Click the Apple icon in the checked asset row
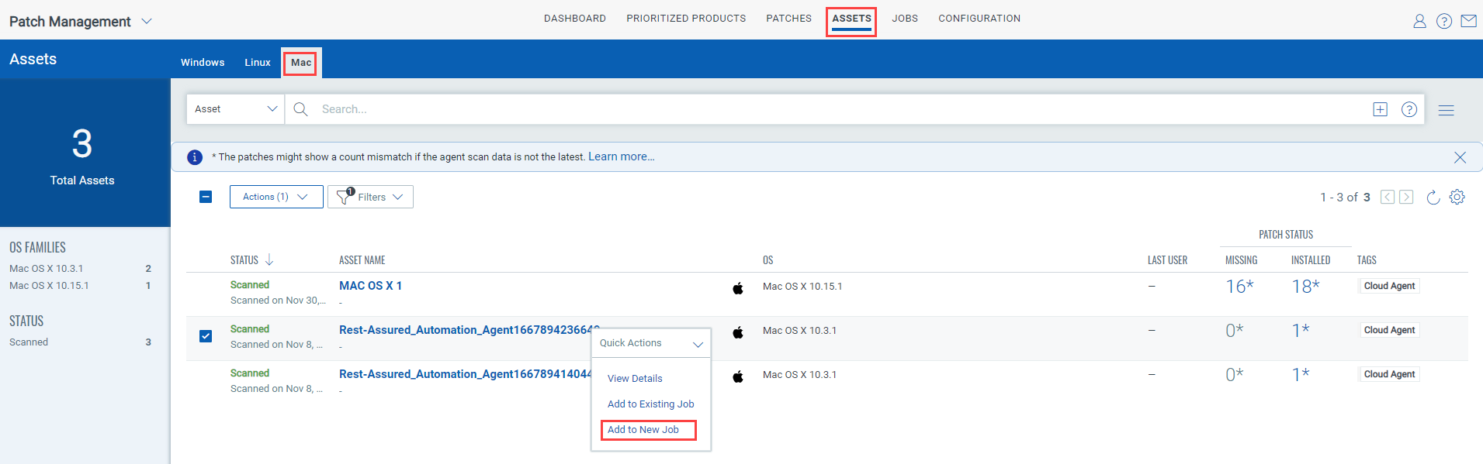The width and height of the screenshot is (1483, 464). 738,332
